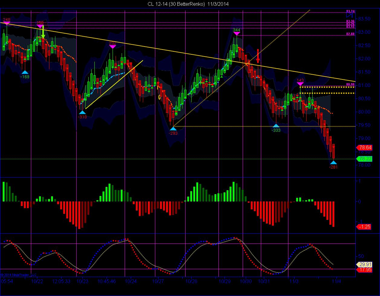Select the swing low triangle labeled -333
Screen dimensions: 380x296
coord(276,126)
